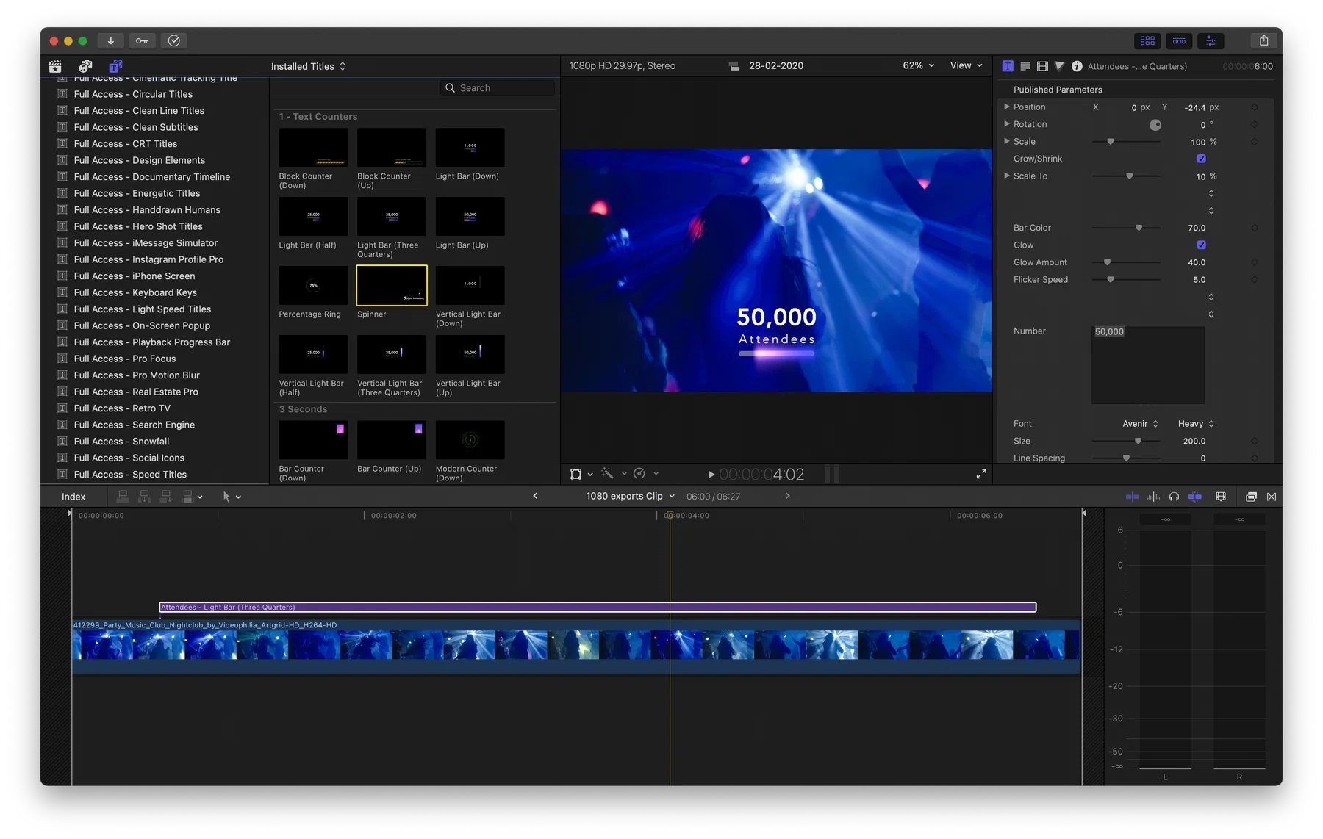This screenshot has width=1323, height=839.
Task: Open Background Tasks checkmark icon
Action: [x=174, y=40]
